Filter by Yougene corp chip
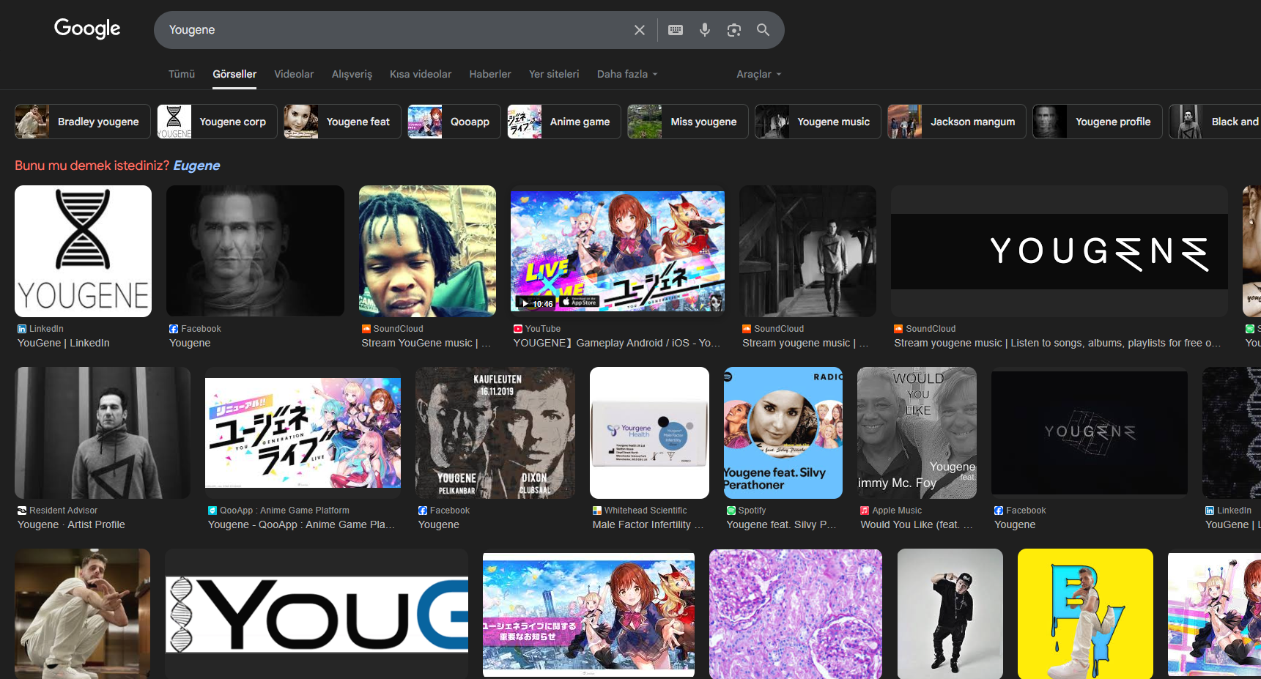This screenshot has height=679, width=1261. (217, 122)
